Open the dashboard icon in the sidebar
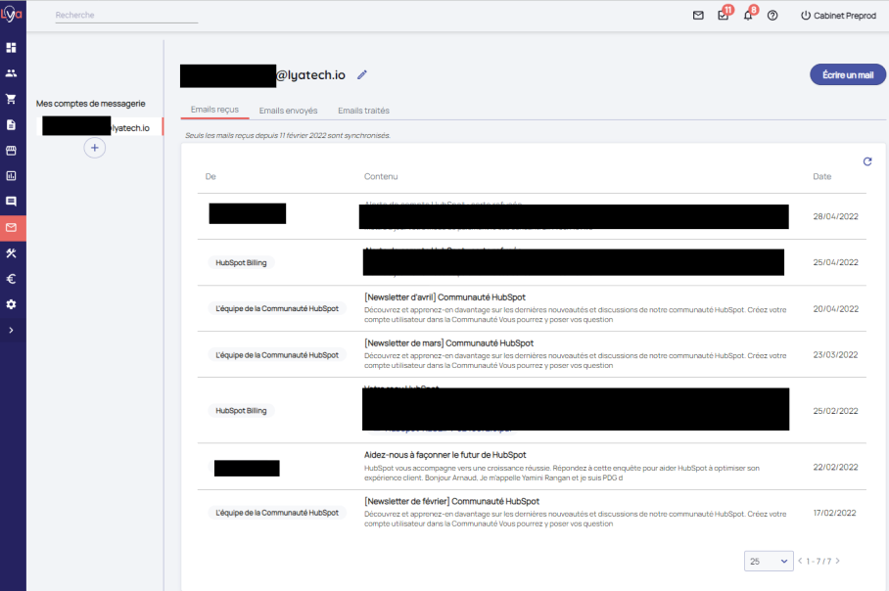889x591 pixels. click(x=12, y=47)
